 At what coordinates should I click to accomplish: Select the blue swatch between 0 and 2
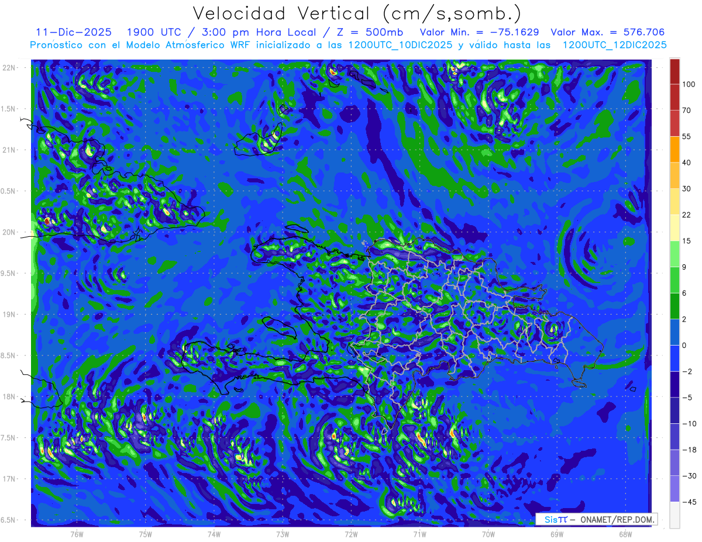[x=675, y=332]
